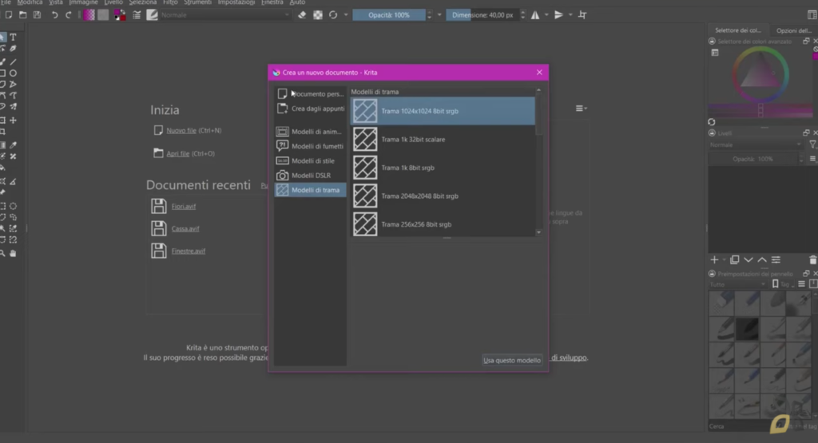Click the Apri file link
This screenshot has height=443, width=818.
[177, 154]
